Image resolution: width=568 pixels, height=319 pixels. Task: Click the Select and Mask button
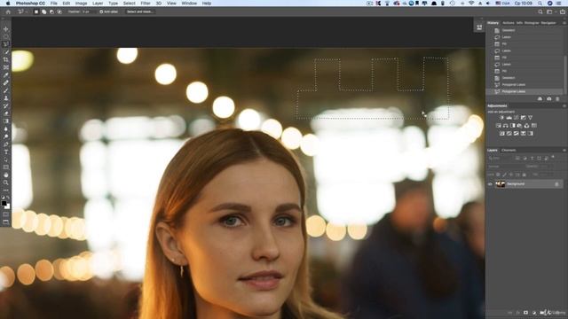click(x=139, y=12)
